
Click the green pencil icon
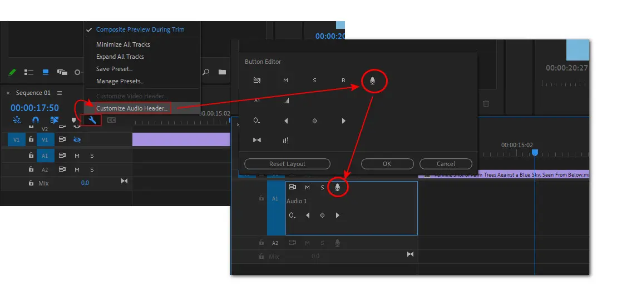pos(12,72)
